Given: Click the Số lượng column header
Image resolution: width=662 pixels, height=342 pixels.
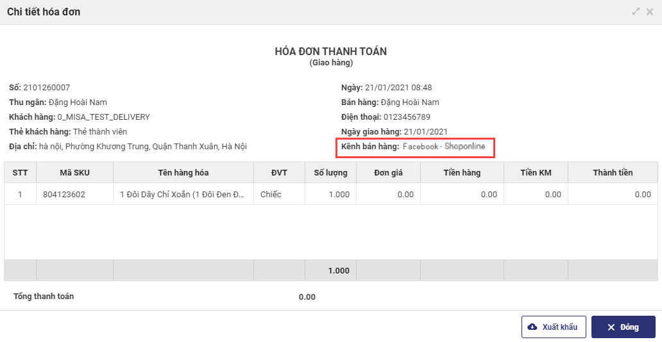Looking at the screenshot, I should point(330,172).
